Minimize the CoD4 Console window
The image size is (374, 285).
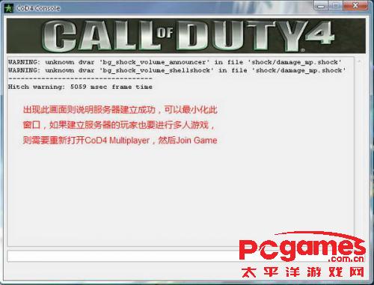pyautogui.click(x=322, y=5)
